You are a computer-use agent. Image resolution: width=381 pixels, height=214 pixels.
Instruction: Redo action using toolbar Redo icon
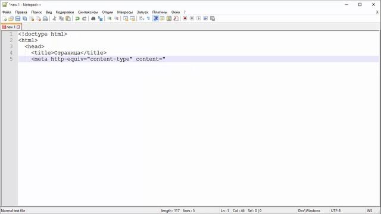point(84,18)
